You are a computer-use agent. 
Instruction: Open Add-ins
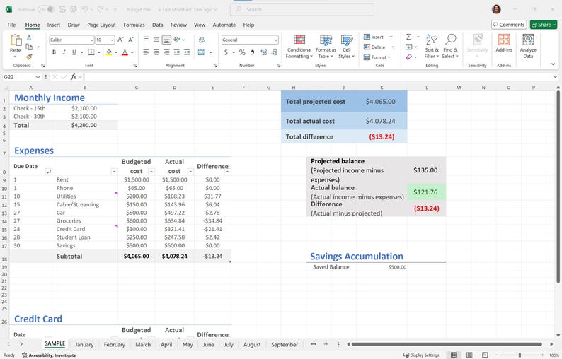coord(504,43)
